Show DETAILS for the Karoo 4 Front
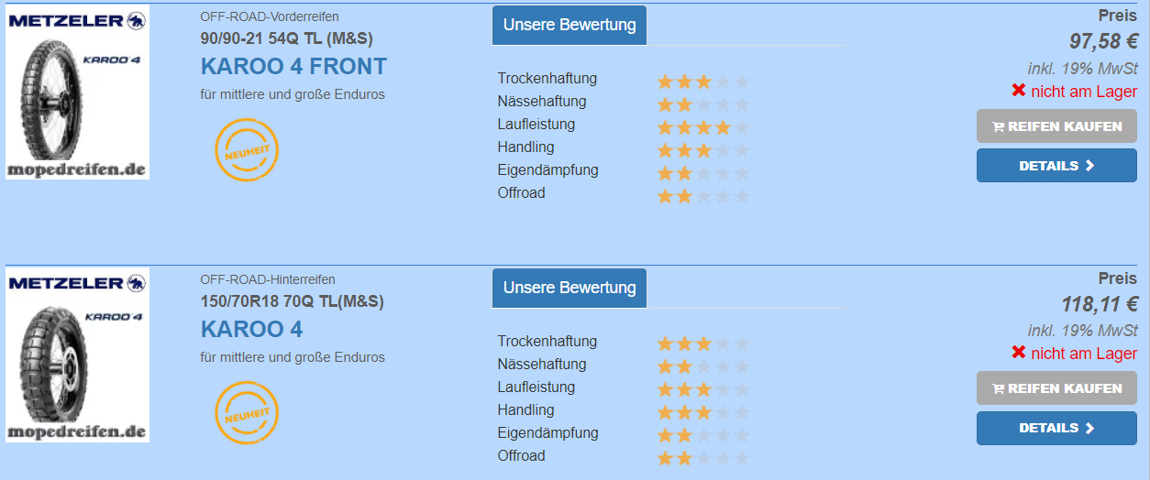Screen dimensions: 1150x480 tap(1056, 166)
